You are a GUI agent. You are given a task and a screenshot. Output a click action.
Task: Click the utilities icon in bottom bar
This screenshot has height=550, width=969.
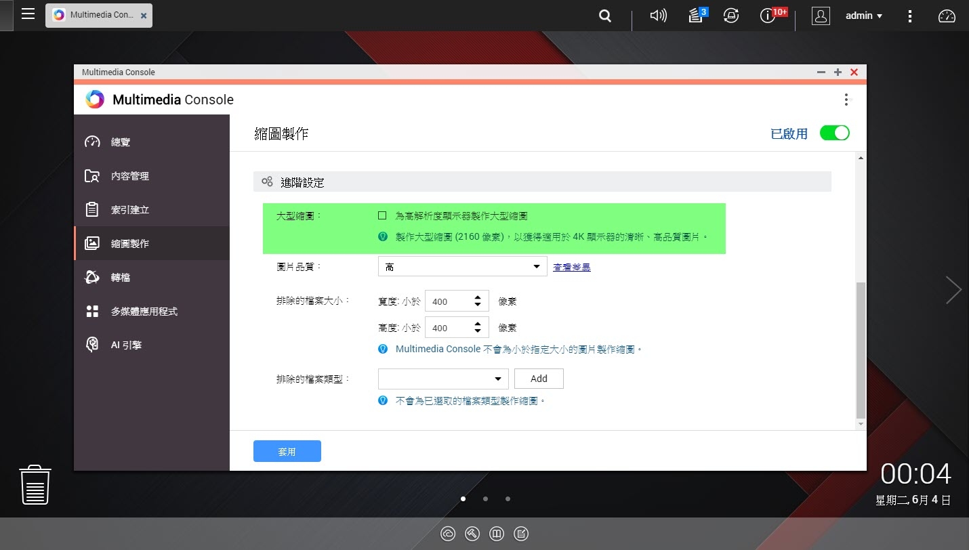point(472,534)
